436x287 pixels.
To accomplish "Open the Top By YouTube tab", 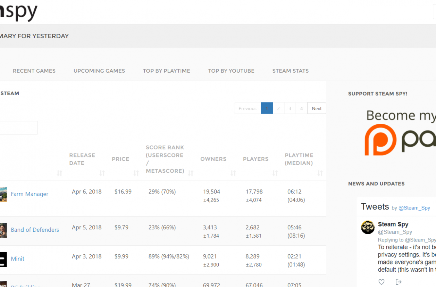I will 231,71.
